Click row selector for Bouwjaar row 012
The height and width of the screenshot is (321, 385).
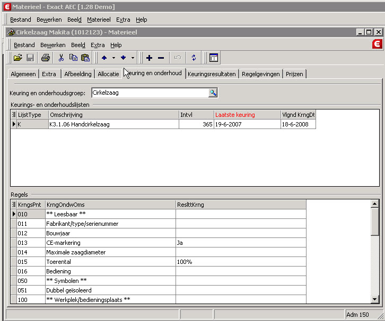coord(14,233)
